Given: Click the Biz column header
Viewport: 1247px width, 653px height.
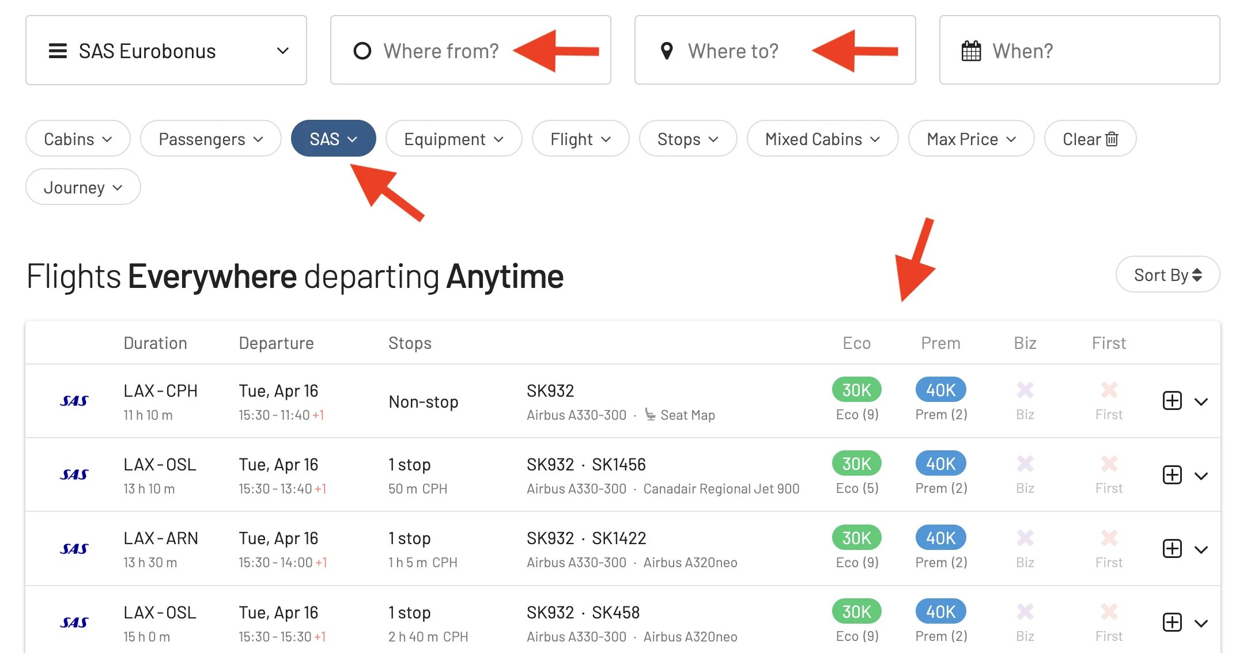Looking at the screenshot, I should 1025,343.
